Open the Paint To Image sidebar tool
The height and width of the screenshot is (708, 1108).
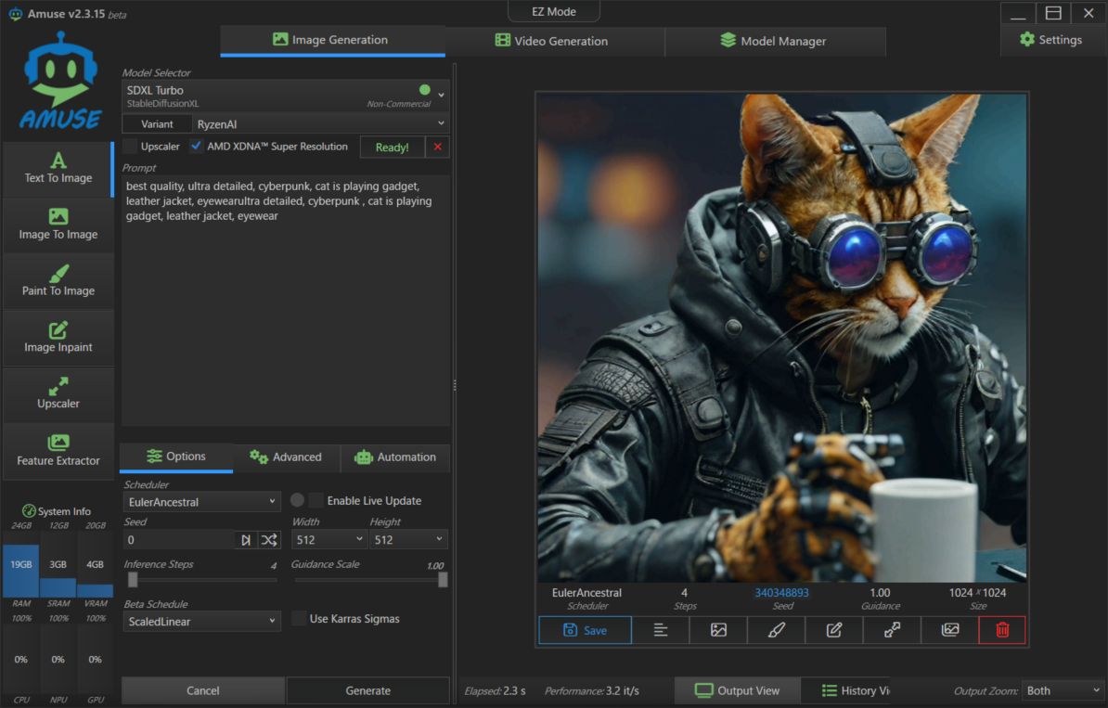(x=58, y=281)
